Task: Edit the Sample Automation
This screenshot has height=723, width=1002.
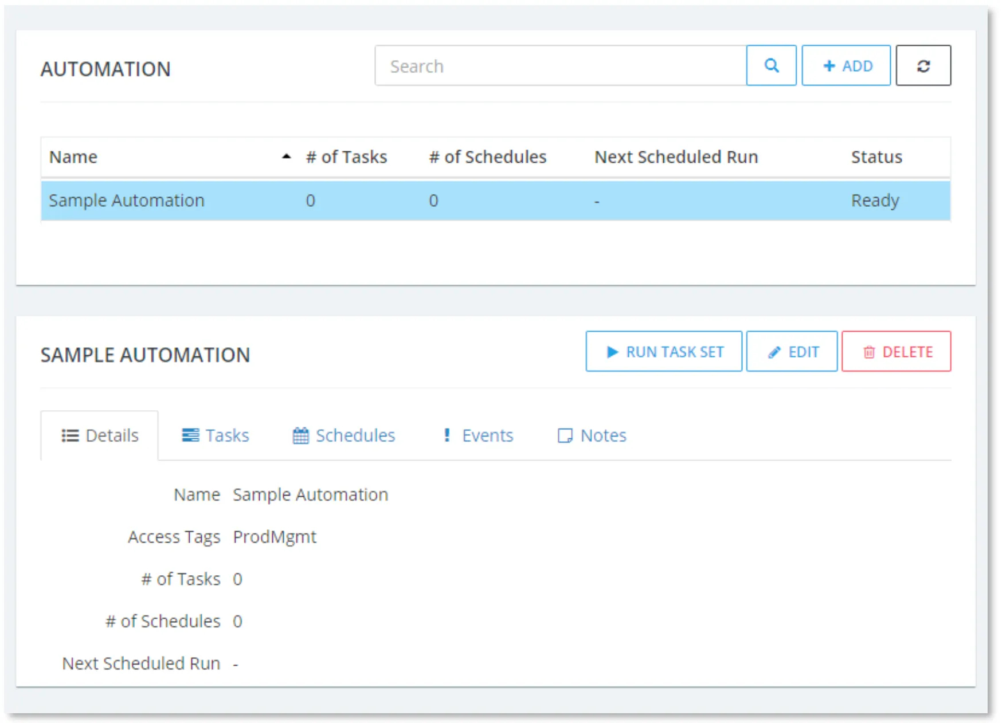Action: tap(792, 351)
